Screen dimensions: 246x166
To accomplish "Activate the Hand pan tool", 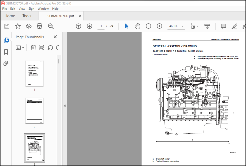I will coord(137,26).
